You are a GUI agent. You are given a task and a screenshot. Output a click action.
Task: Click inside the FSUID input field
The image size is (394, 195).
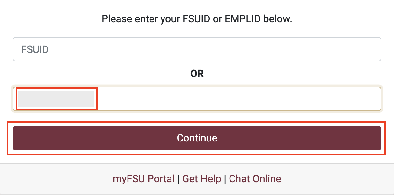[197, 49]
